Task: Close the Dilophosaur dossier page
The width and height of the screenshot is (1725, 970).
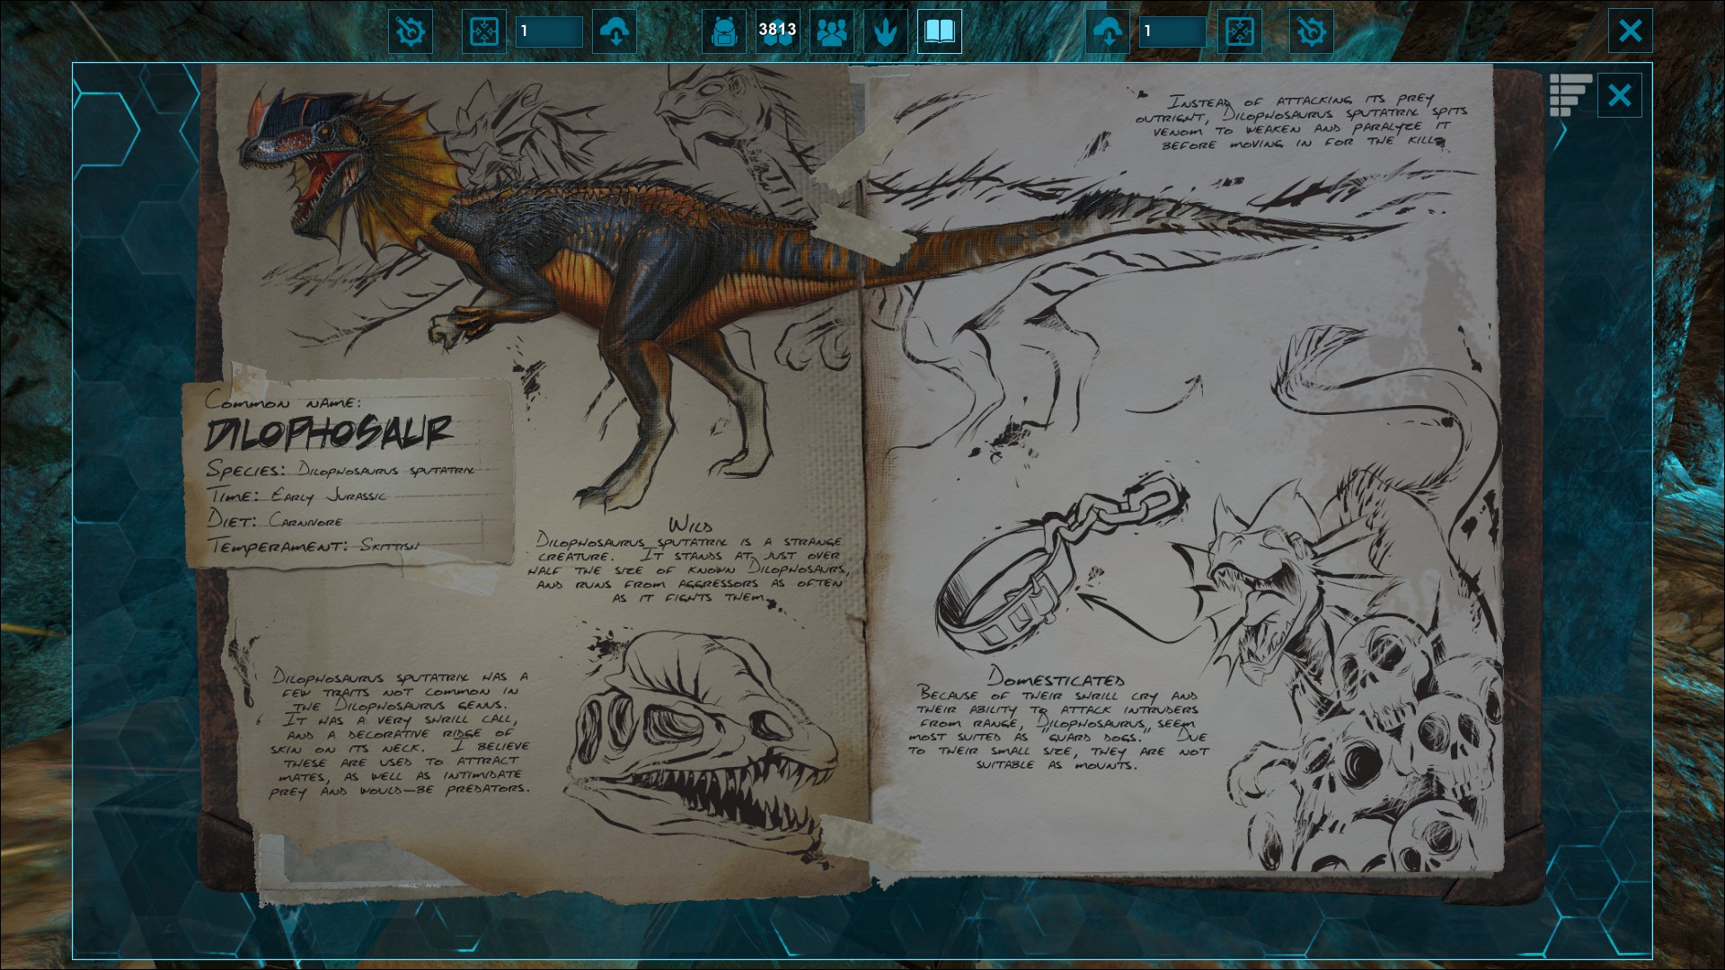Action: tap(1619, 94)
